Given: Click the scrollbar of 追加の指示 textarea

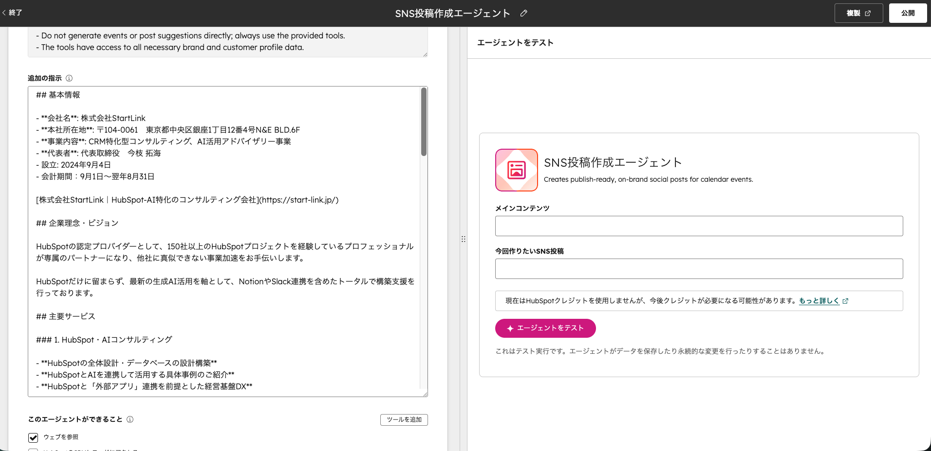Looking at the screenshot, I should coord(424,121).
